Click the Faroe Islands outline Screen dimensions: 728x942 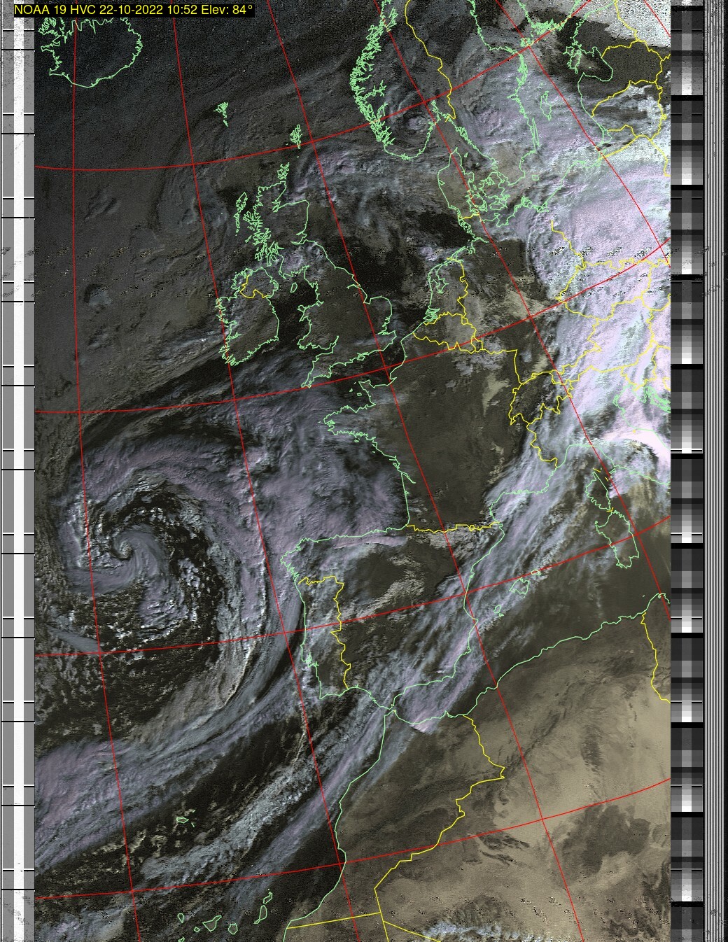[x=223, y=112]
